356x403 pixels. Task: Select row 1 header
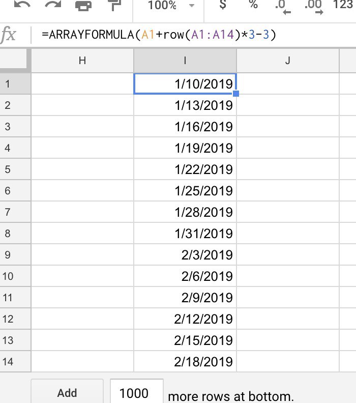click(x=15, y=84)
